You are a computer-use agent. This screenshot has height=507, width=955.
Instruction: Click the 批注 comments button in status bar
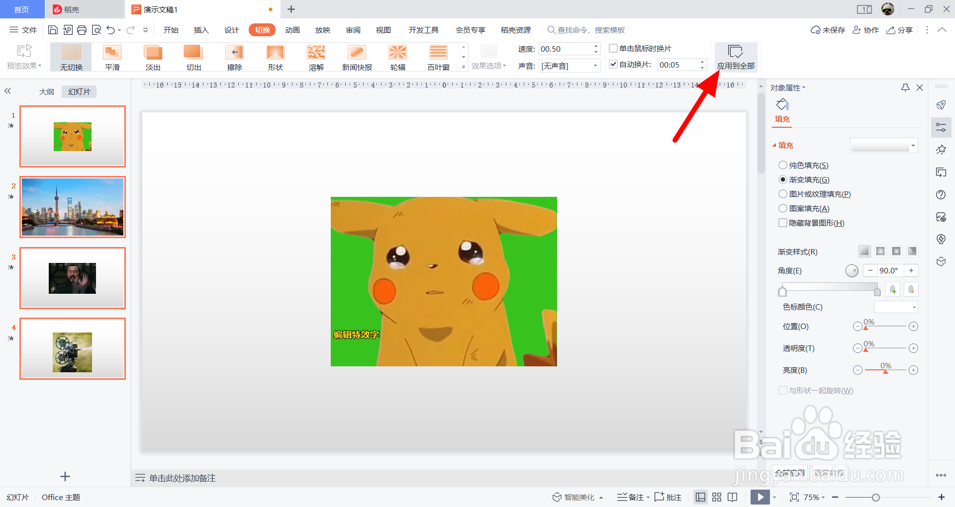tap(668, 497)
